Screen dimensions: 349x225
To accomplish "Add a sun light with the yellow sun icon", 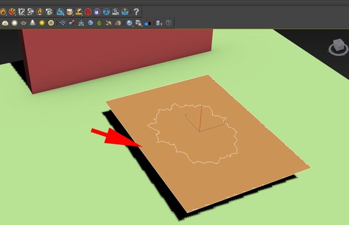I will click(42, 23).
